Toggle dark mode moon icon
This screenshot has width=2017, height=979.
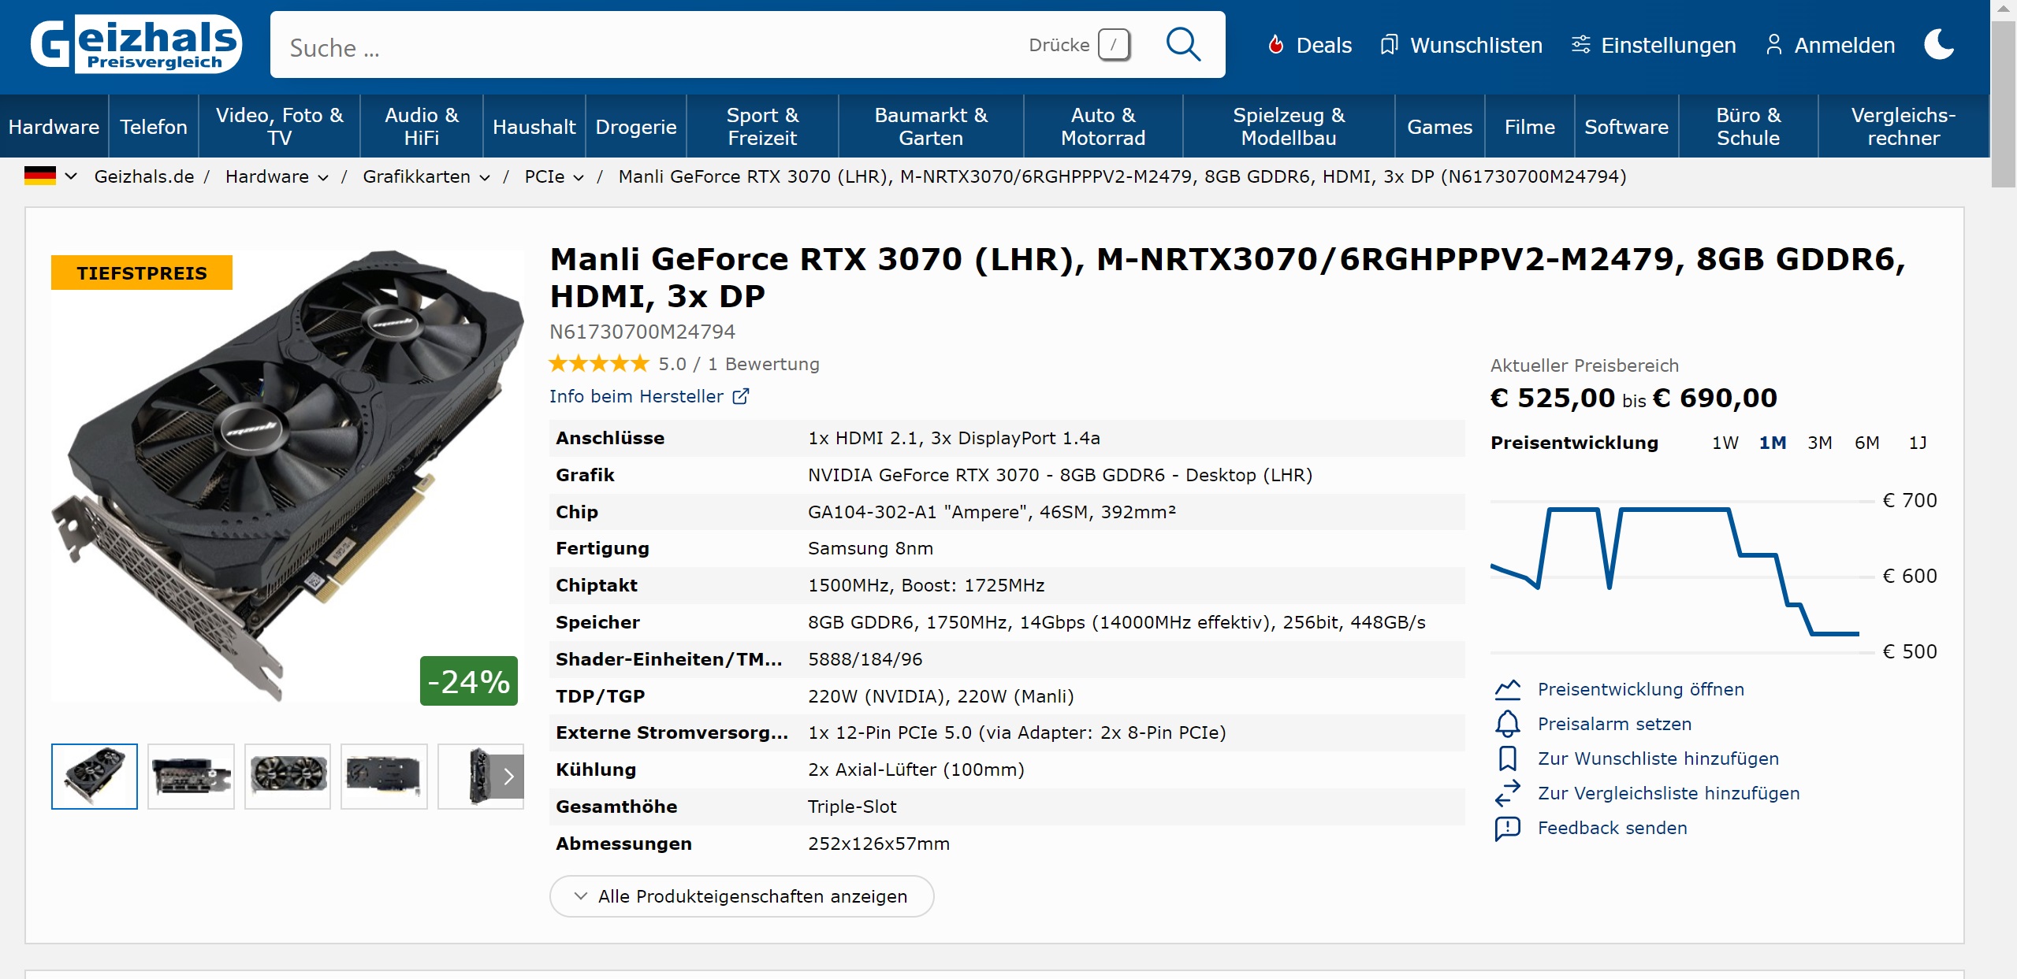pos(1938,45)
